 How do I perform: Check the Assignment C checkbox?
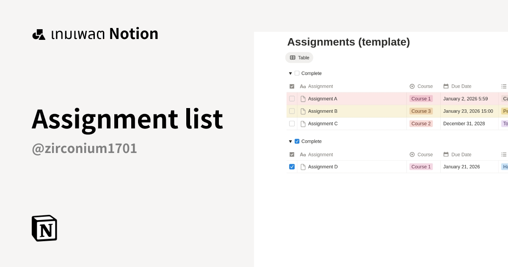coord(292,124)
